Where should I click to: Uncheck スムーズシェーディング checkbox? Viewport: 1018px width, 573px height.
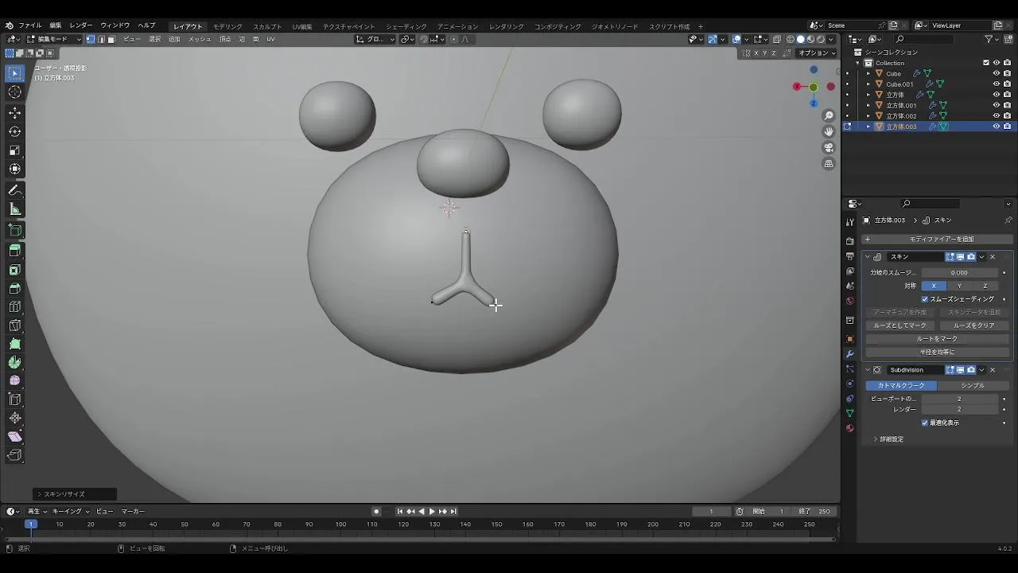[925, 299]
